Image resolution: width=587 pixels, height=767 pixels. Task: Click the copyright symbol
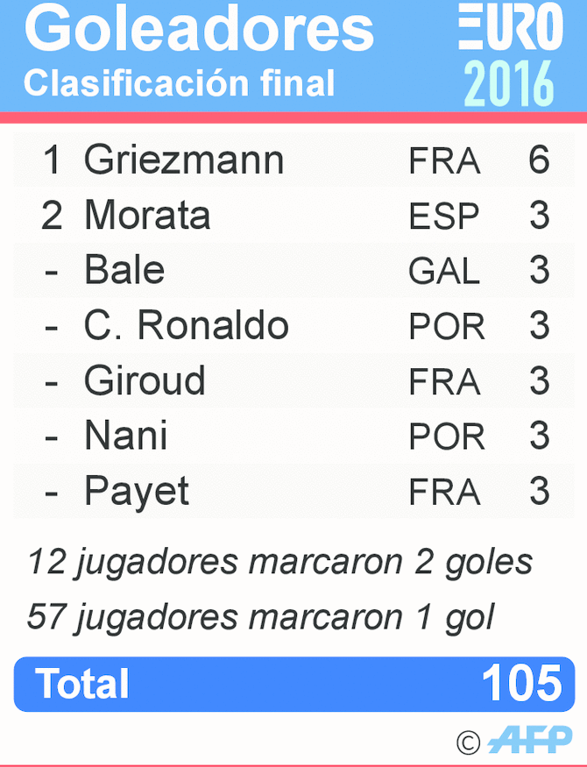(x=469, y=743)
